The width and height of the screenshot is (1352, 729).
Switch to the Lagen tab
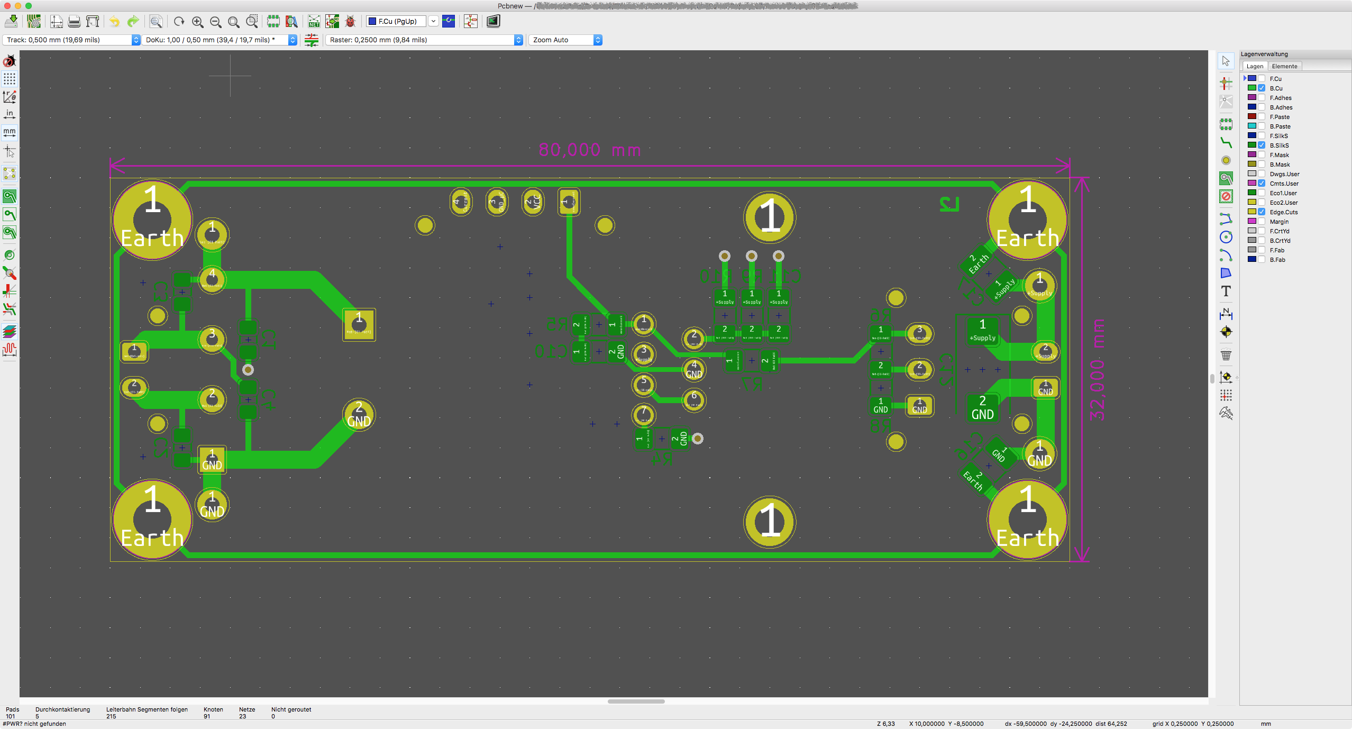point(1255,66)
